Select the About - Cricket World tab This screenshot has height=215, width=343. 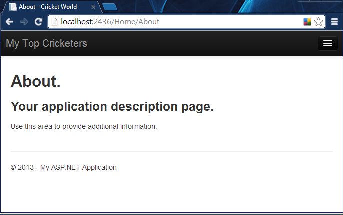pyautogui.click(x=52, y=7)
